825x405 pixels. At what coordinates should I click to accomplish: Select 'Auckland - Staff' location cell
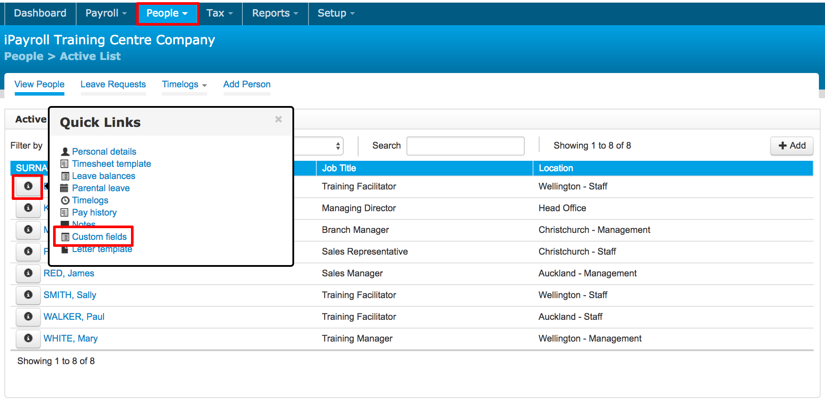pos(570,317)
